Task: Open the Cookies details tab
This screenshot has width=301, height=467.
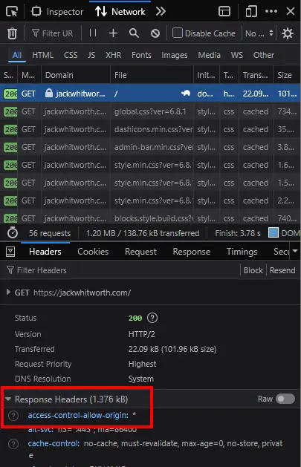Action: tap(93, 252)
